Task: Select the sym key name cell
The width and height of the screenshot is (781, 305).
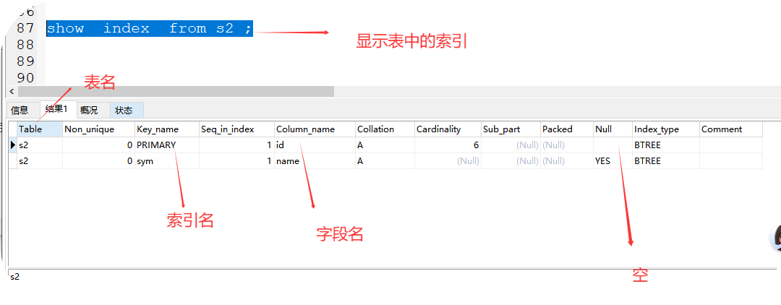Action: pos(167,160)
